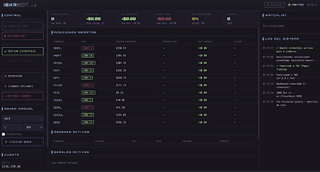The width and height of the screenshot is (320, 172).
Task: Click the Conectado status label
Action: [297, 5]
